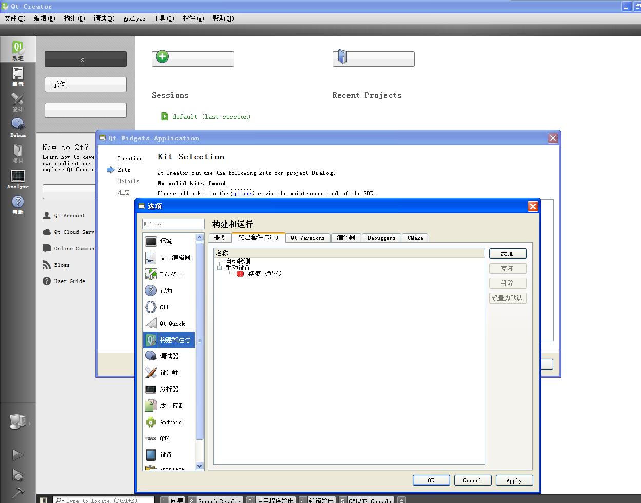Open the 项目 (Projects) mode

[18, 153]
